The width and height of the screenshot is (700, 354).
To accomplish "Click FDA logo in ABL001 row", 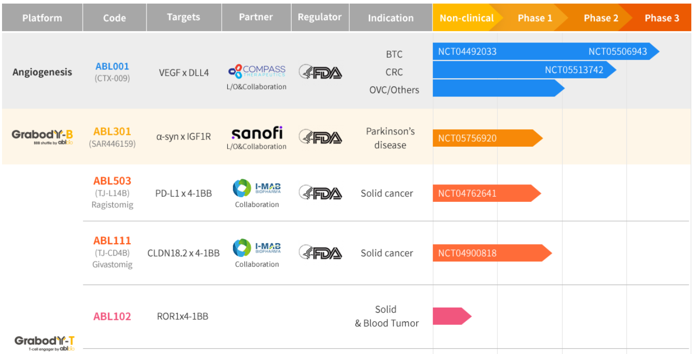I will tap(320, 72).
